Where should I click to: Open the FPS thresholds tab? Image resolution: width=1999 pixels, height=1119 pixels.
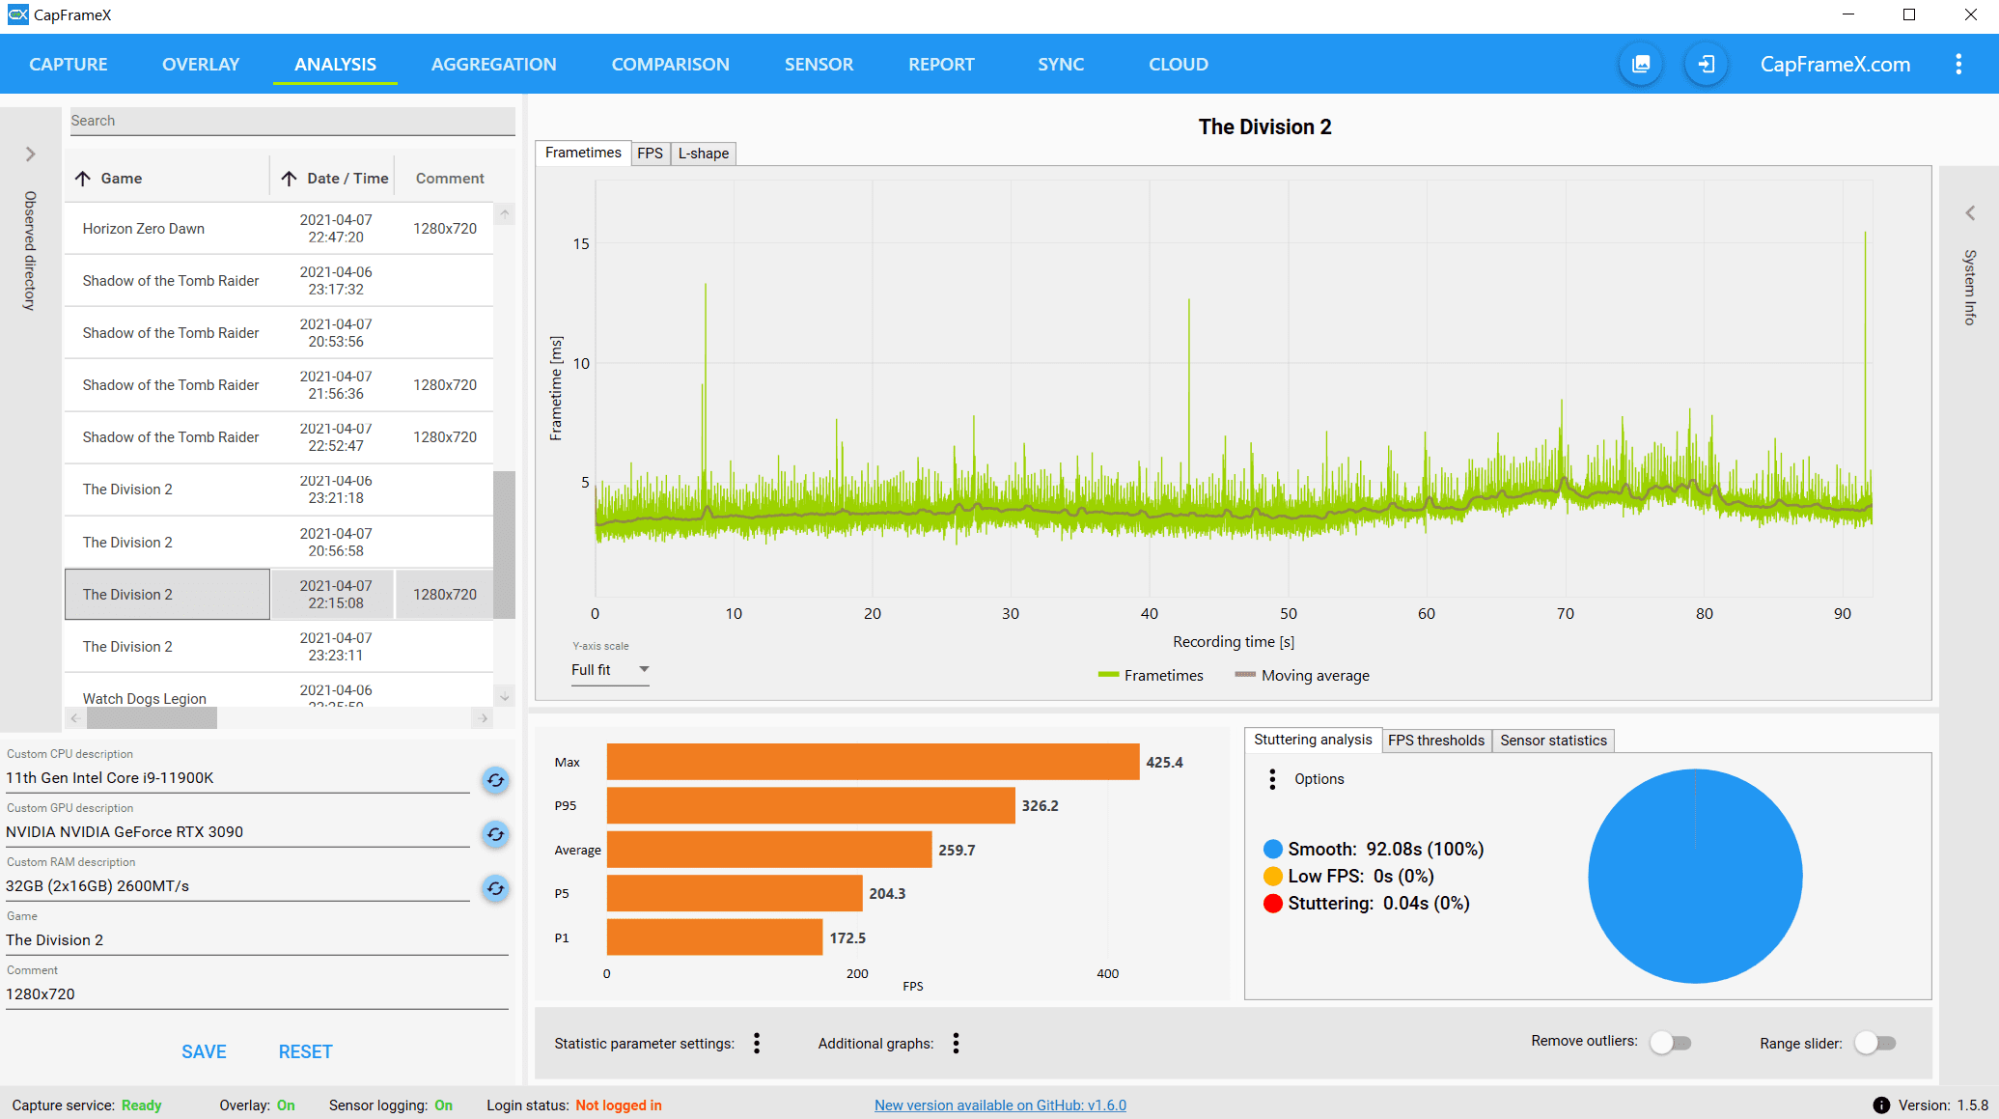pyautogui.click(x=1435, y=741)
